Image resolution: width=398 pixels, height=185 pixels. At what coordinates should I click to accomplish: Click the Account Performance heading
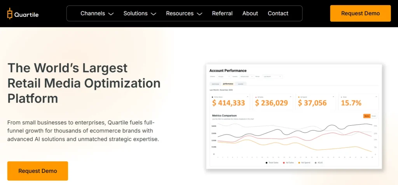pyautogui.click(x=228, y=71)
